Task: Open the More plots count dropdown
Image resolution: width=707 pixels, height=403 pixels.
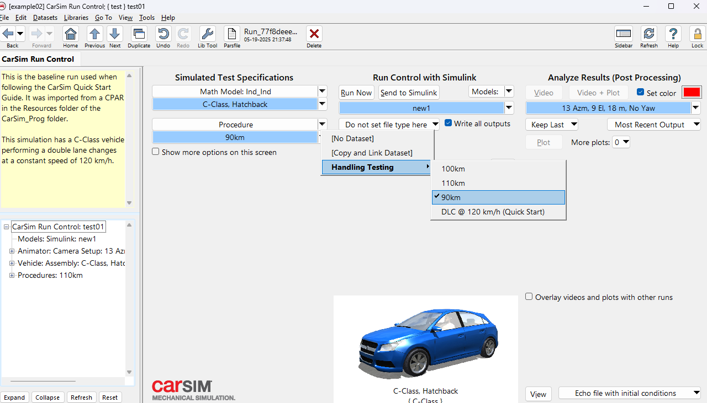Action: 621,142
